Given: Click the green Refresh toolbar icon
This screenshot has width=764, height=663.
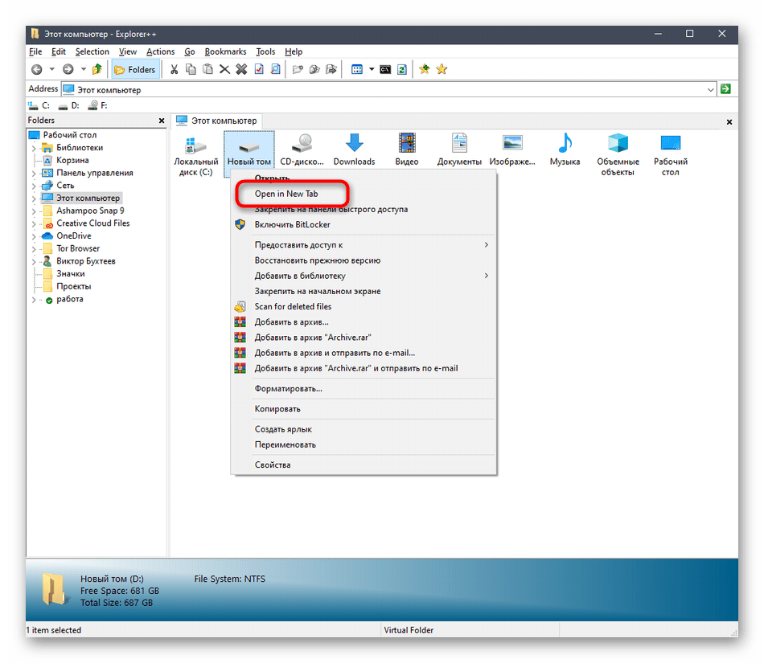Looking at the screenshot, I should tap(401, 70).
